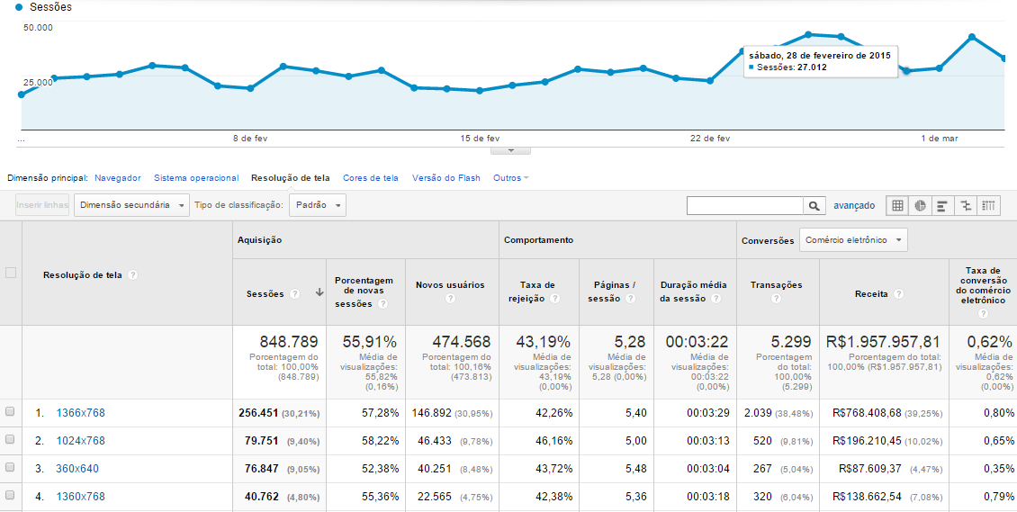Open the Dimensão secundária dropdown
Viewport: 1017px width, 512px height.
click(x=131, y=205)
